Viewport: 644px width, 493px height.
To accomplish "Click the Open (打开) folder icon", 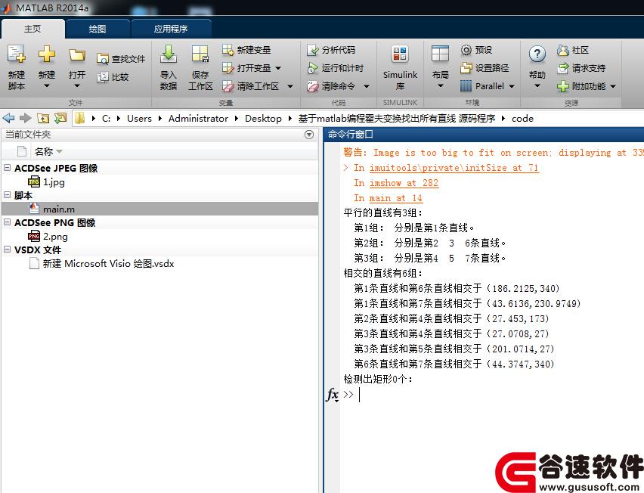I will pos(77,55).
